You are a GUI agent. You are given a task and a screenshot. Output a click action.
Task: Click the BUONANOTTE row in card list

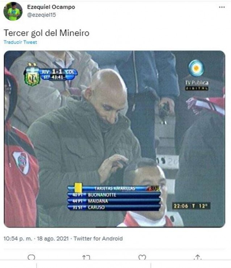coord(114,195)
